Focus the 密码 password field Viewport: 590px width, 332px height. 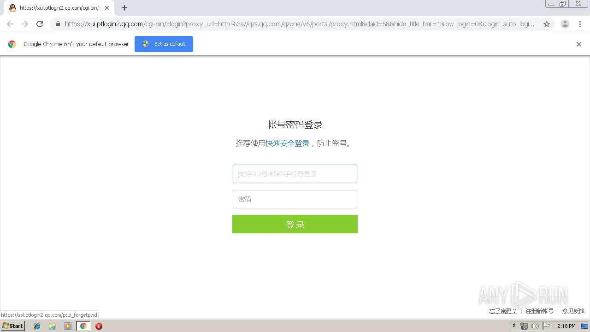(295, 199)
